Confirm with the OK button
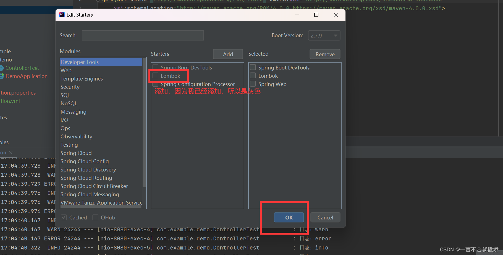The image size is (503, 255). pos(289,218)
